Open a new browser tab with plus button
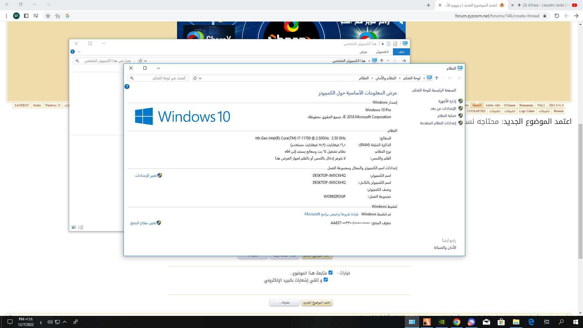The height and width of the screenshot is (328, 583). point(428,5)
